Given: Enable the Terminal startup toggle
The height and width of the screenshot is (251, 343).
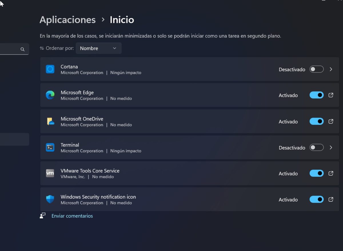Looking at the screenshot, I should click(x=317, y=147).
